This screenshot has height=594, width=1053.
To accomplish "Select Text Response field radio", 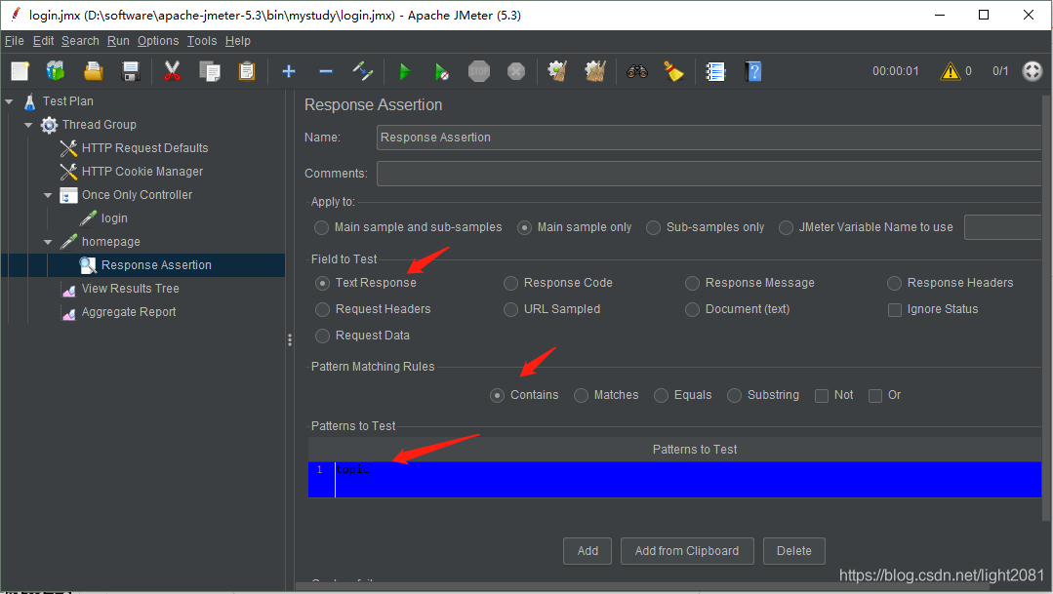I will 323,283.
